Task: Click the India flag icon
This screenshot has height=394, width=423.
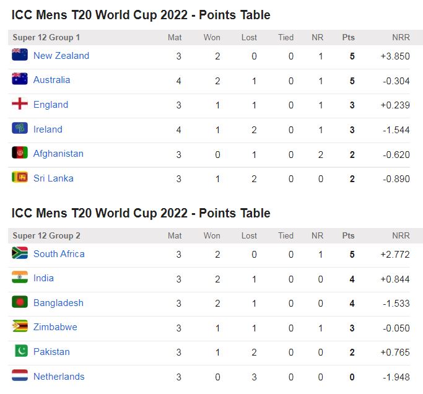Action: pos(20,278)
